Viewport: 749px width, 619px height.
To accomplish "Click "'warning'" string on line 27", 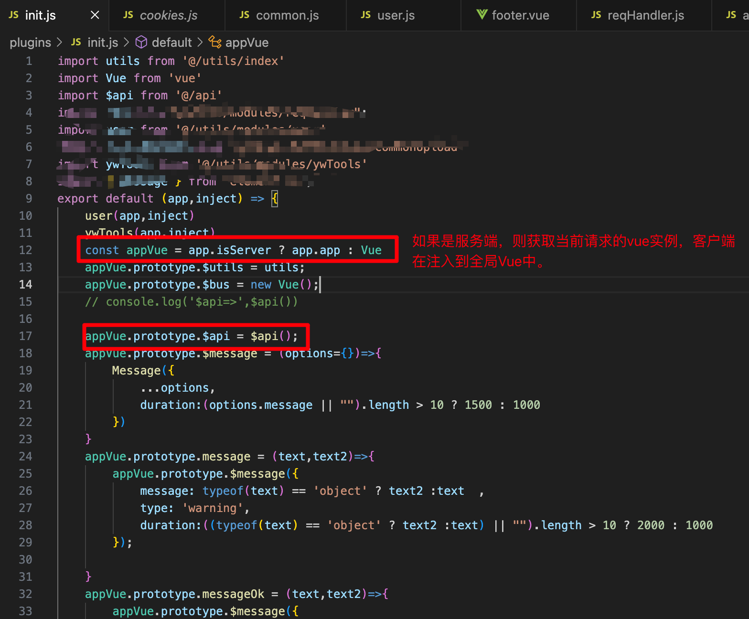I will pyautogui.click(x=213, y=508).
